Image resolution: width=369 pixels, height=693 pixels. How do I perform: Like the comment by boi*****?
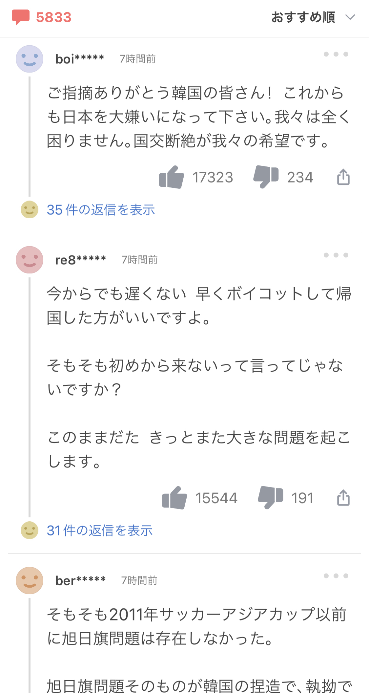click(172, 177)
